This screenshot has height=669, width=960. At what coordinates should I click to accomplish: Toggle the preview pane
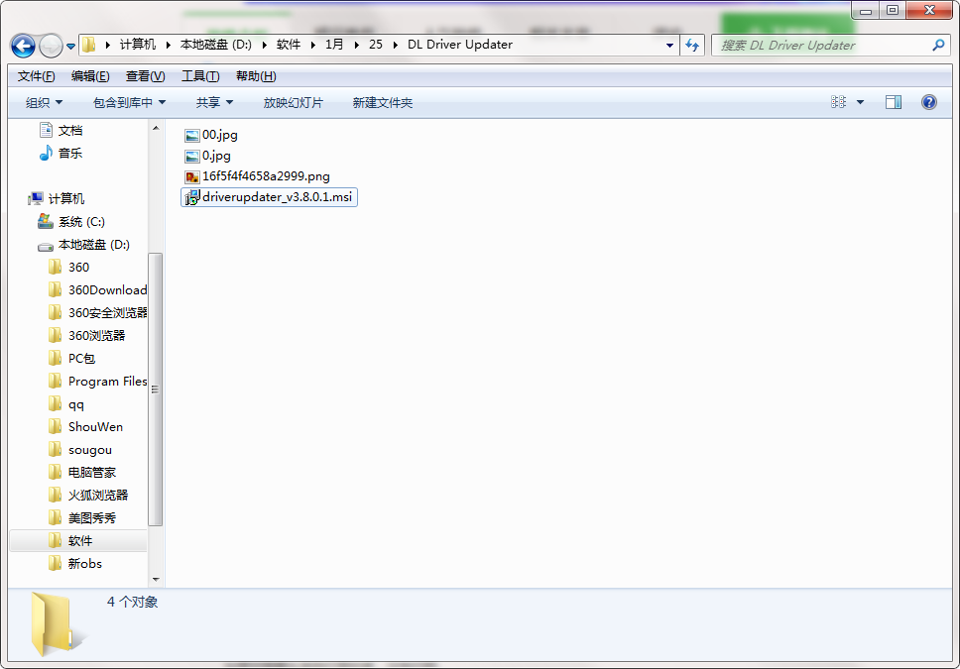pyautogui.click(x=894, y=102)
